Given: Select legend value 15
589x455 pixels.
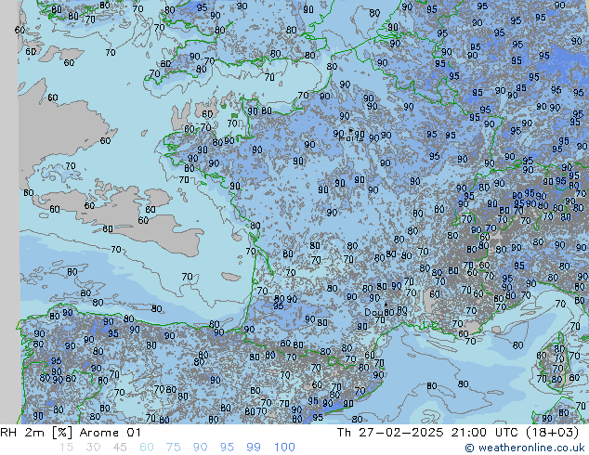Looking at the screenshot, I should click(x=66, y=448).
